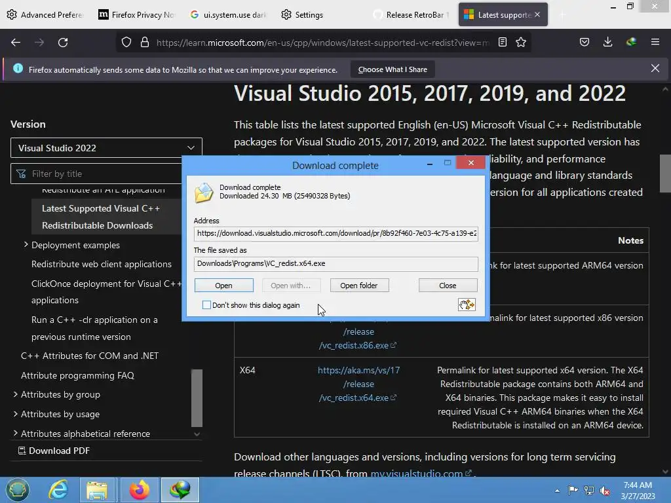Image resolution: width=671 pixels, height=503 pixels.
Task: Switch to Internet Download Manager taskbar button
Action: click(180, 490)
